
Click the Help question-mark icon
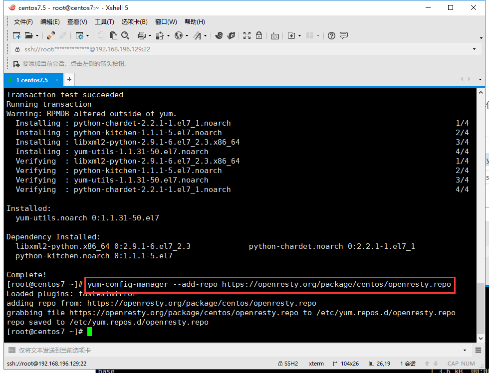coord(331,35)
